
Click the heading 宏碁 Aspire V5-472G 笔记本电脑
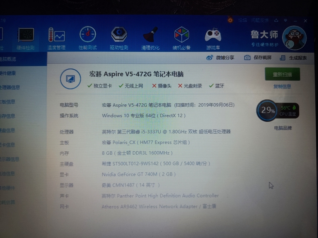(136, 74)
